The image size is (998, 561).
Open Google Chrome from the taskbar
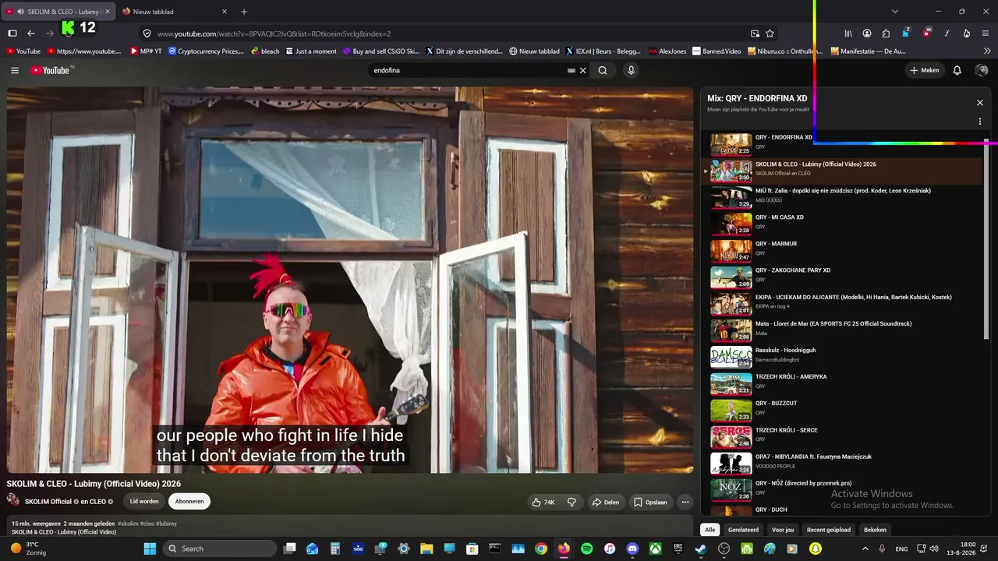[x=540, y=549]
